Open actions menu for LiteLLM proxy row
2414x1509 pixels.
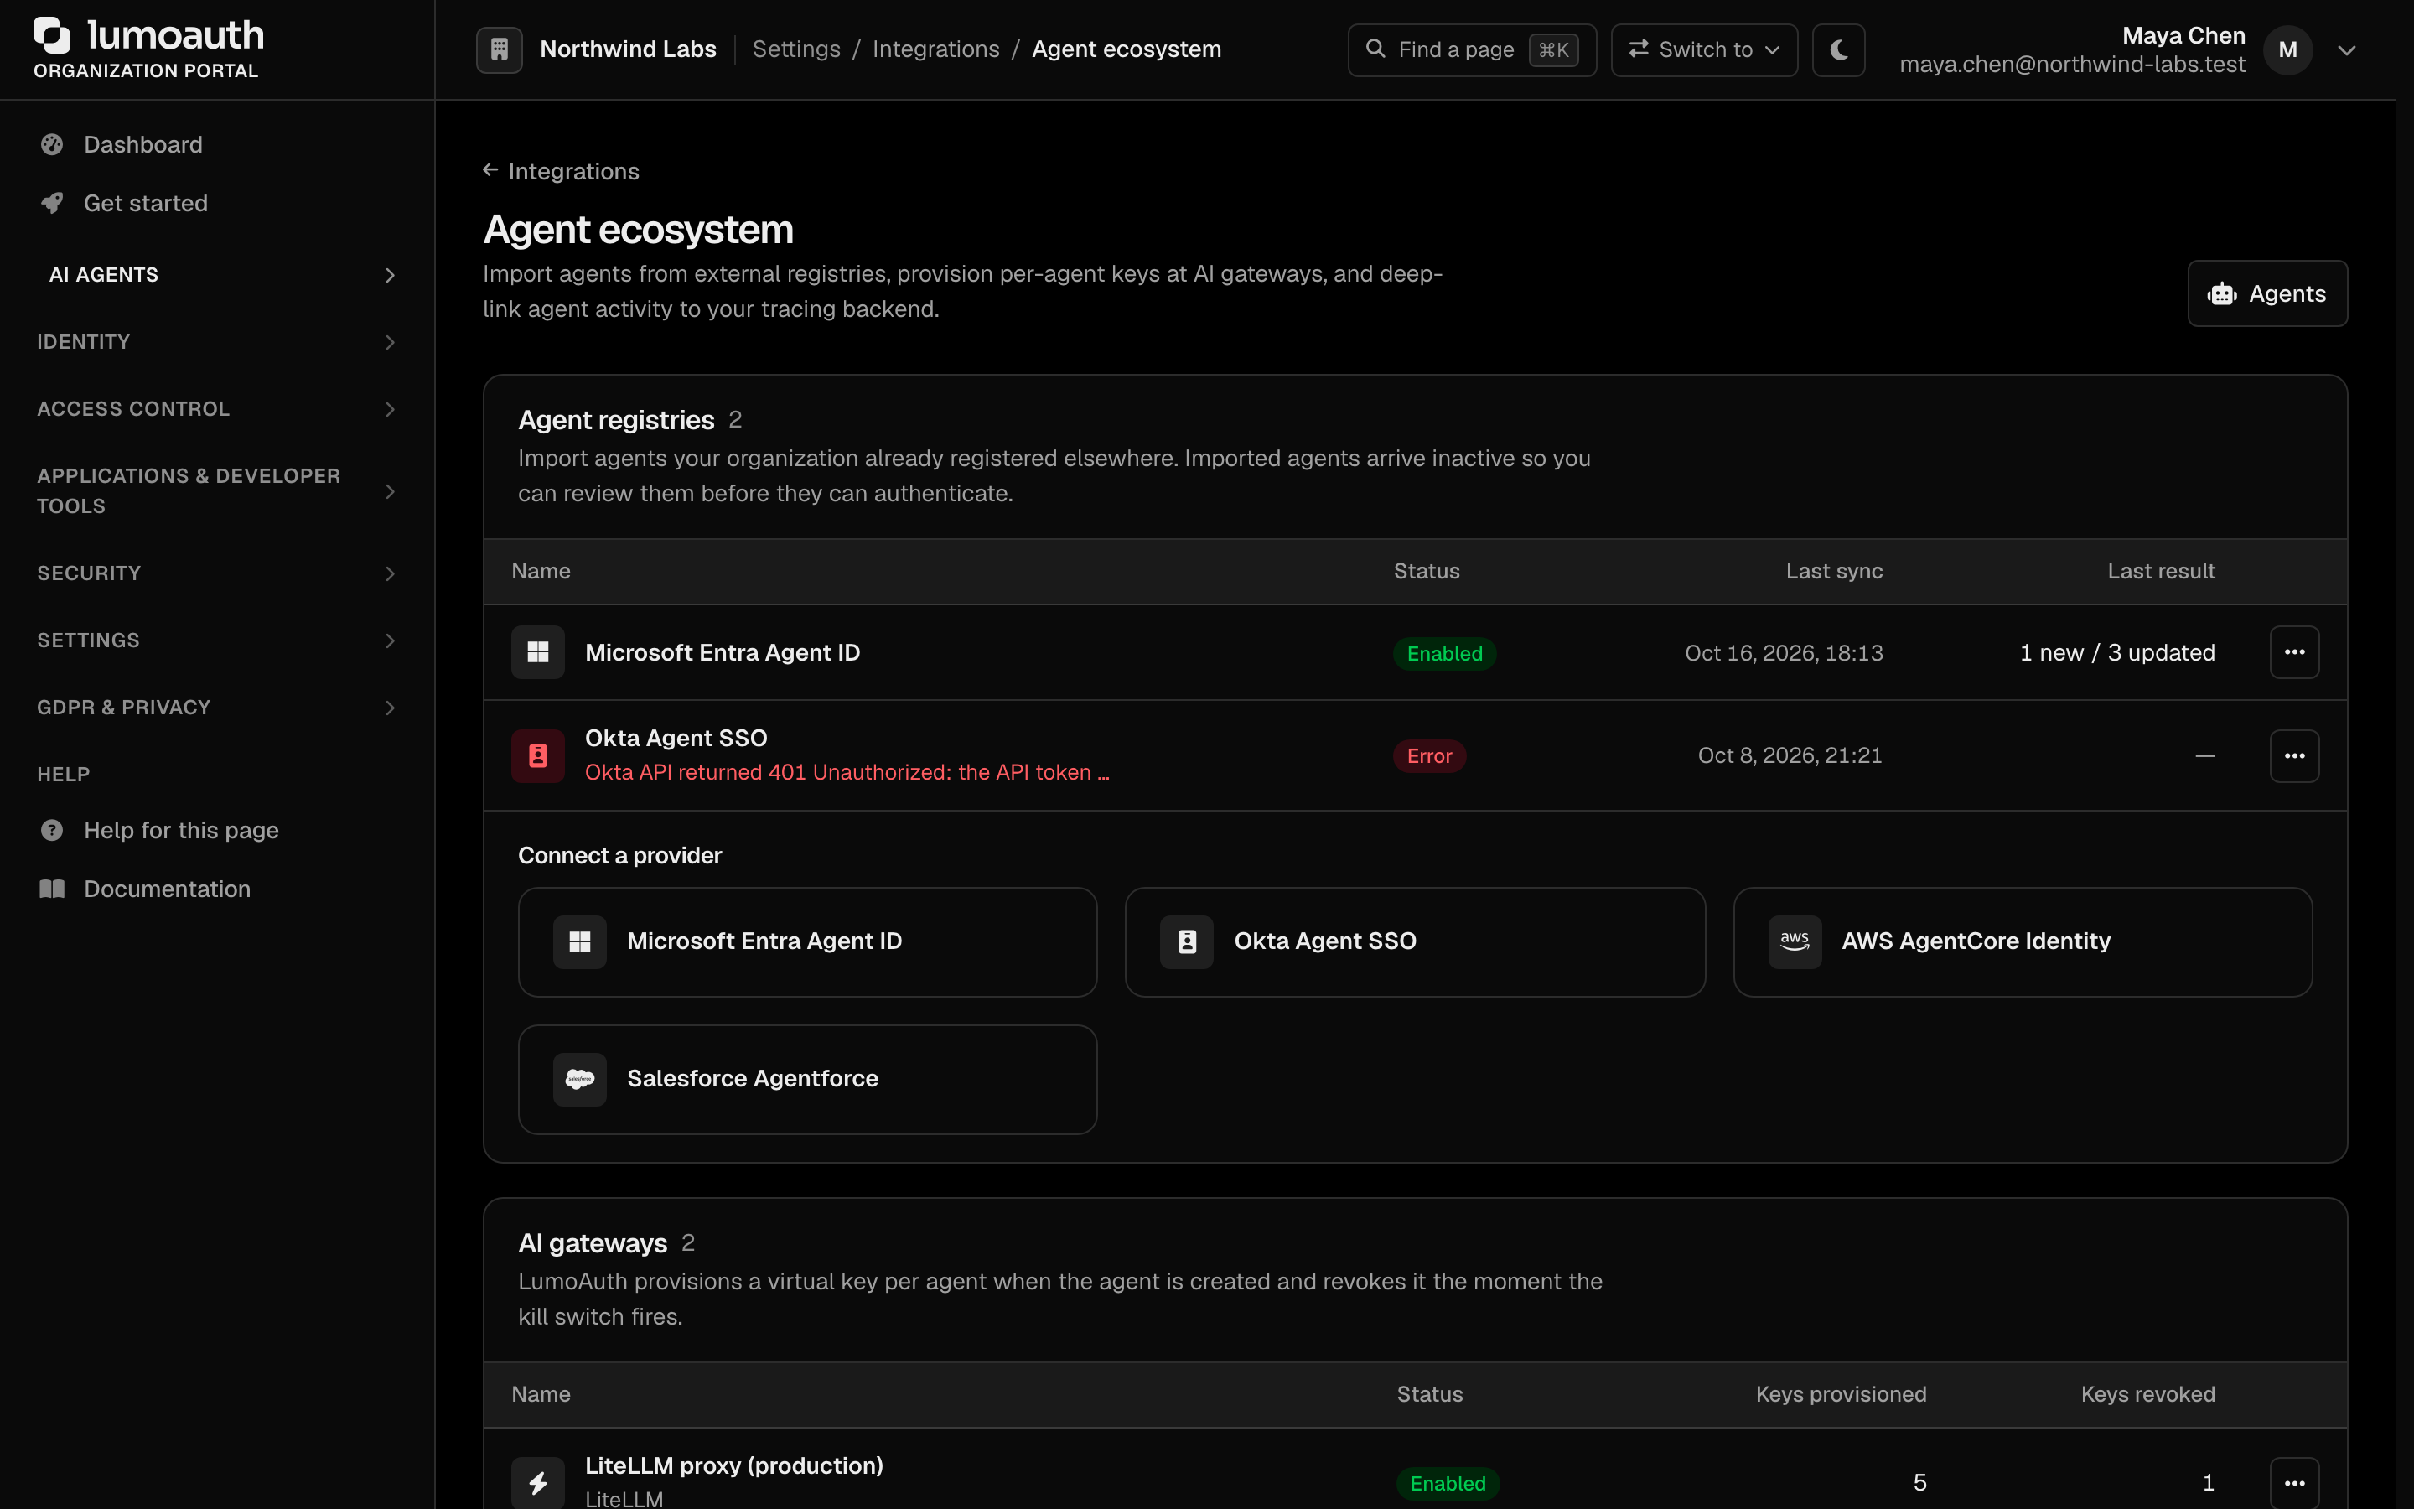coord(2294,1483)
